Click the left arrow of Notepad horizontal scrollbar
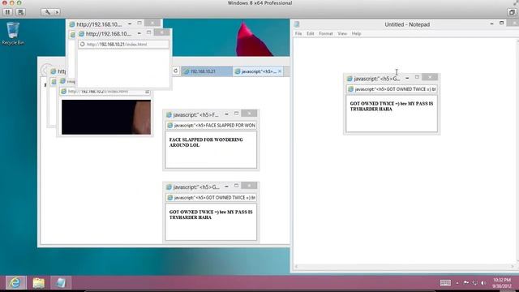Viewport: 519px width, 292px height. coord(296,267)
